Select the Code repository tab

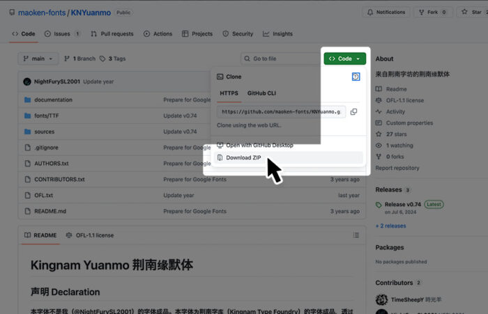23,33
